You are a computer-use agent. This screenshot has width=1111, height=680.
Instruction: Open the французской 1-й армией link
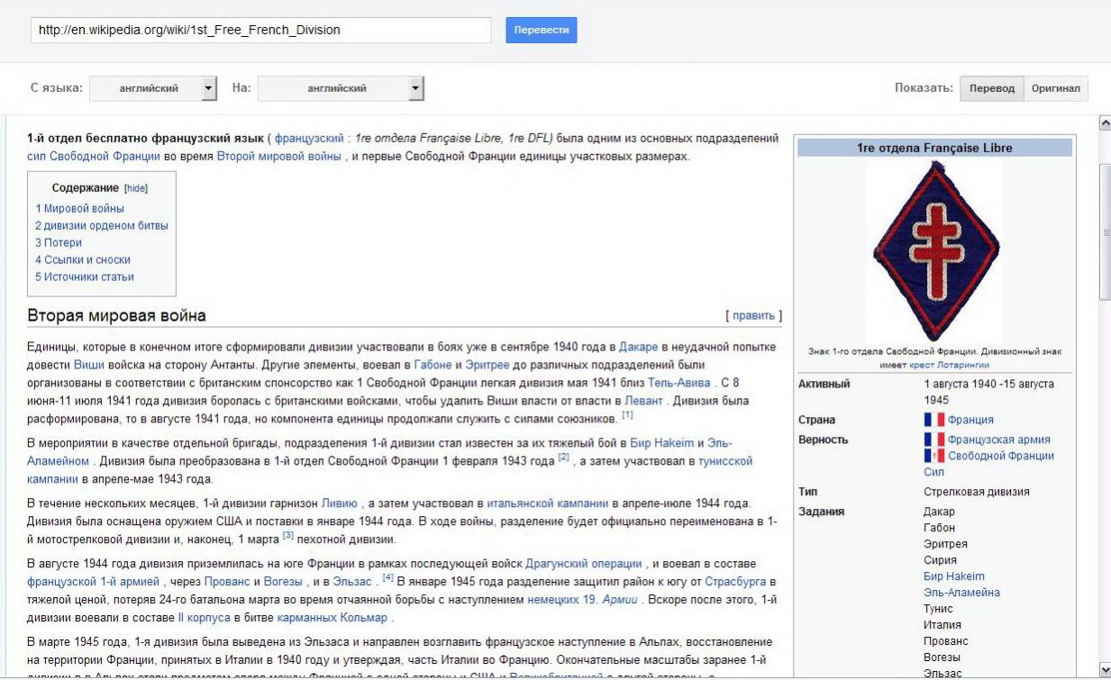pos(93,582)
